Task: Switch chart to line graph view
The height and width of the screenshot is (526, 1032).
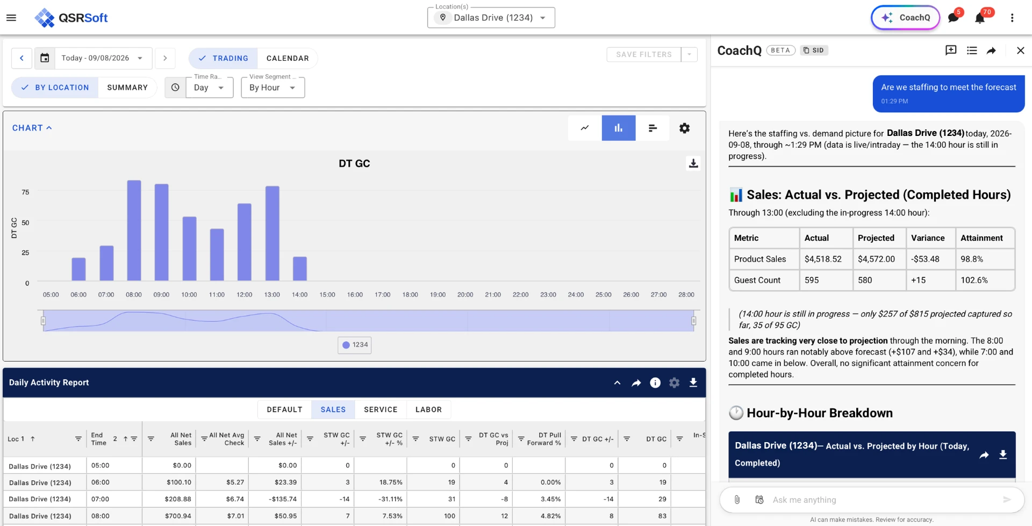Action: (585, 128)
